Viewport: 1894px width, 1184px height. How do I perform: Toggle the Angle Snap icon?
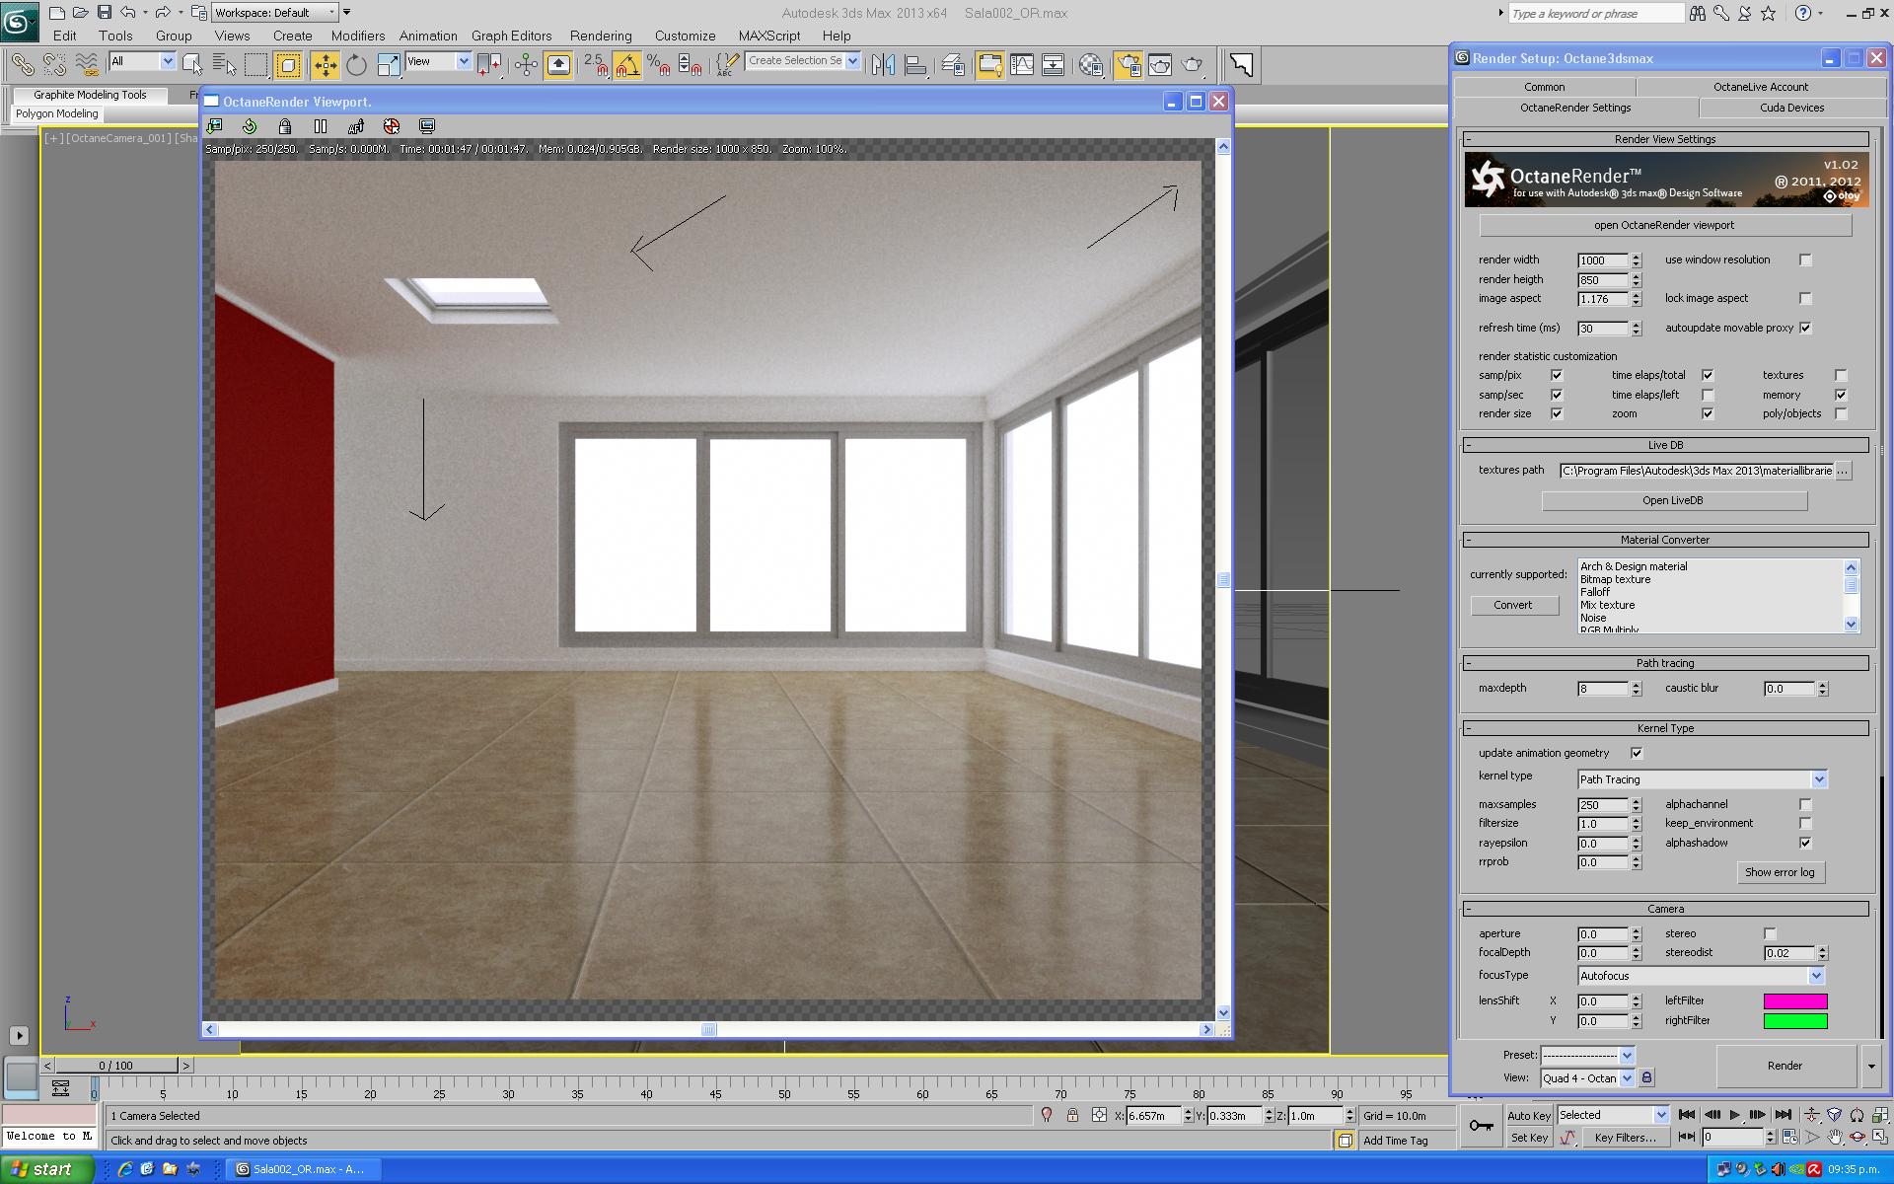coord(627,65)
